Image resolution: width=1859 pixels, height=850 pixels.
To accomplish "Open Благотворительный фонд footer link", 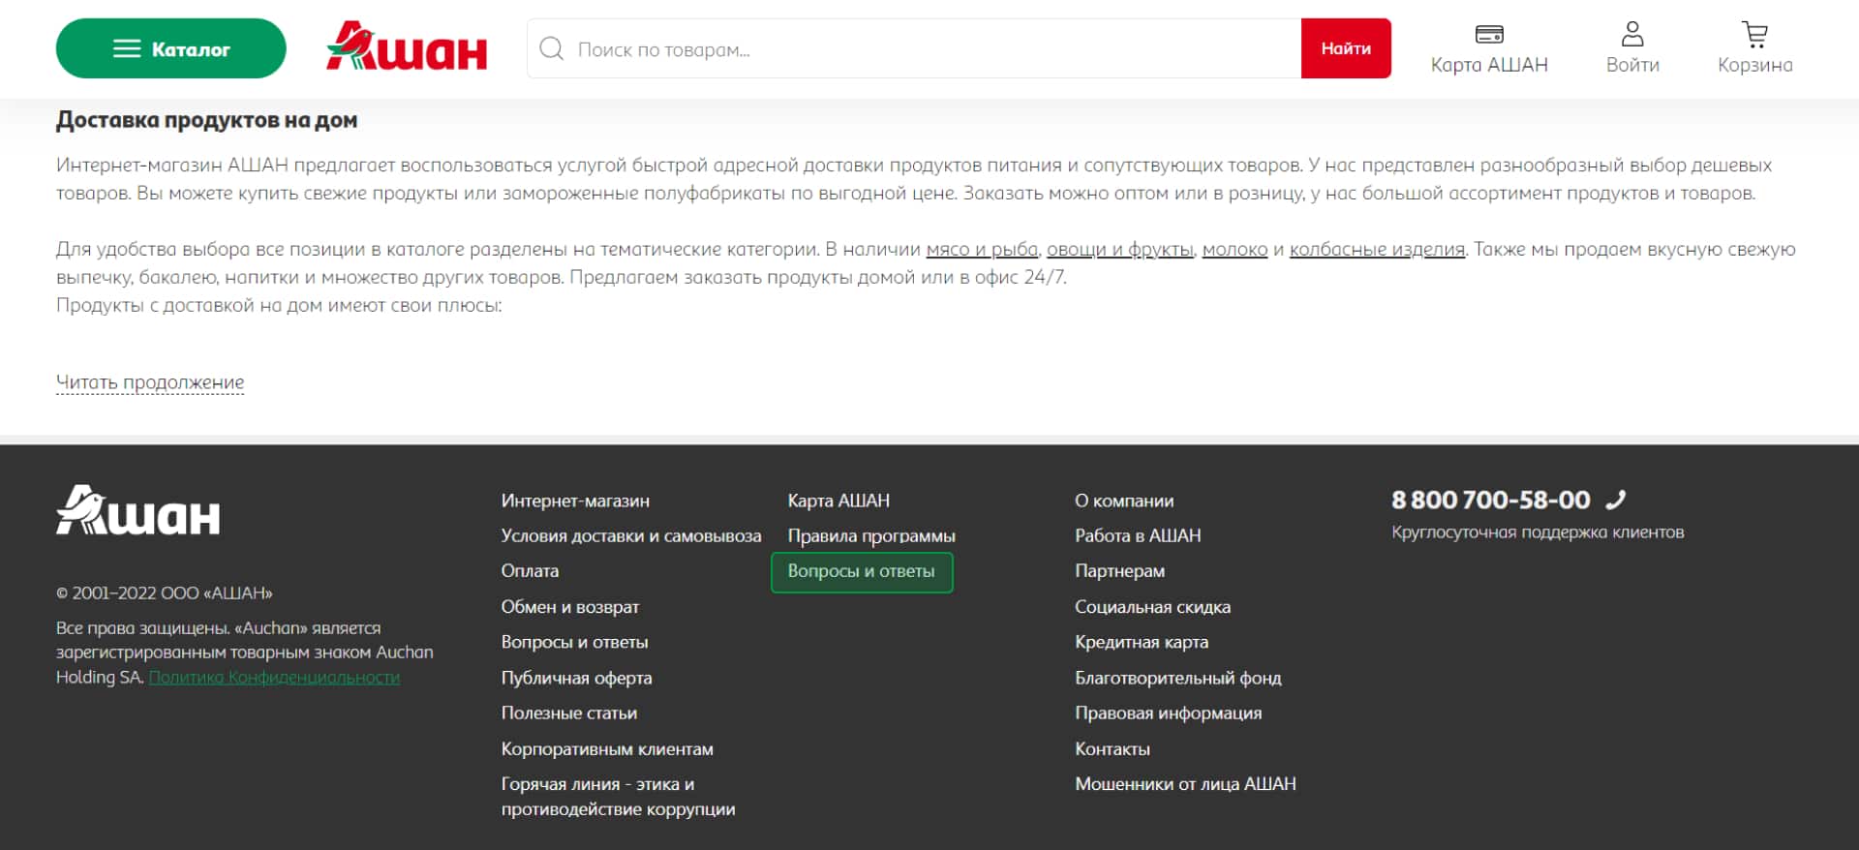I will point(1178,679).
